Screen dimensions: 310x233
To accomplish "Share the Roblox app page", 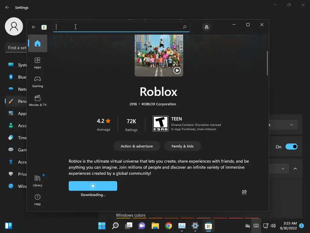I will (244, 192).
